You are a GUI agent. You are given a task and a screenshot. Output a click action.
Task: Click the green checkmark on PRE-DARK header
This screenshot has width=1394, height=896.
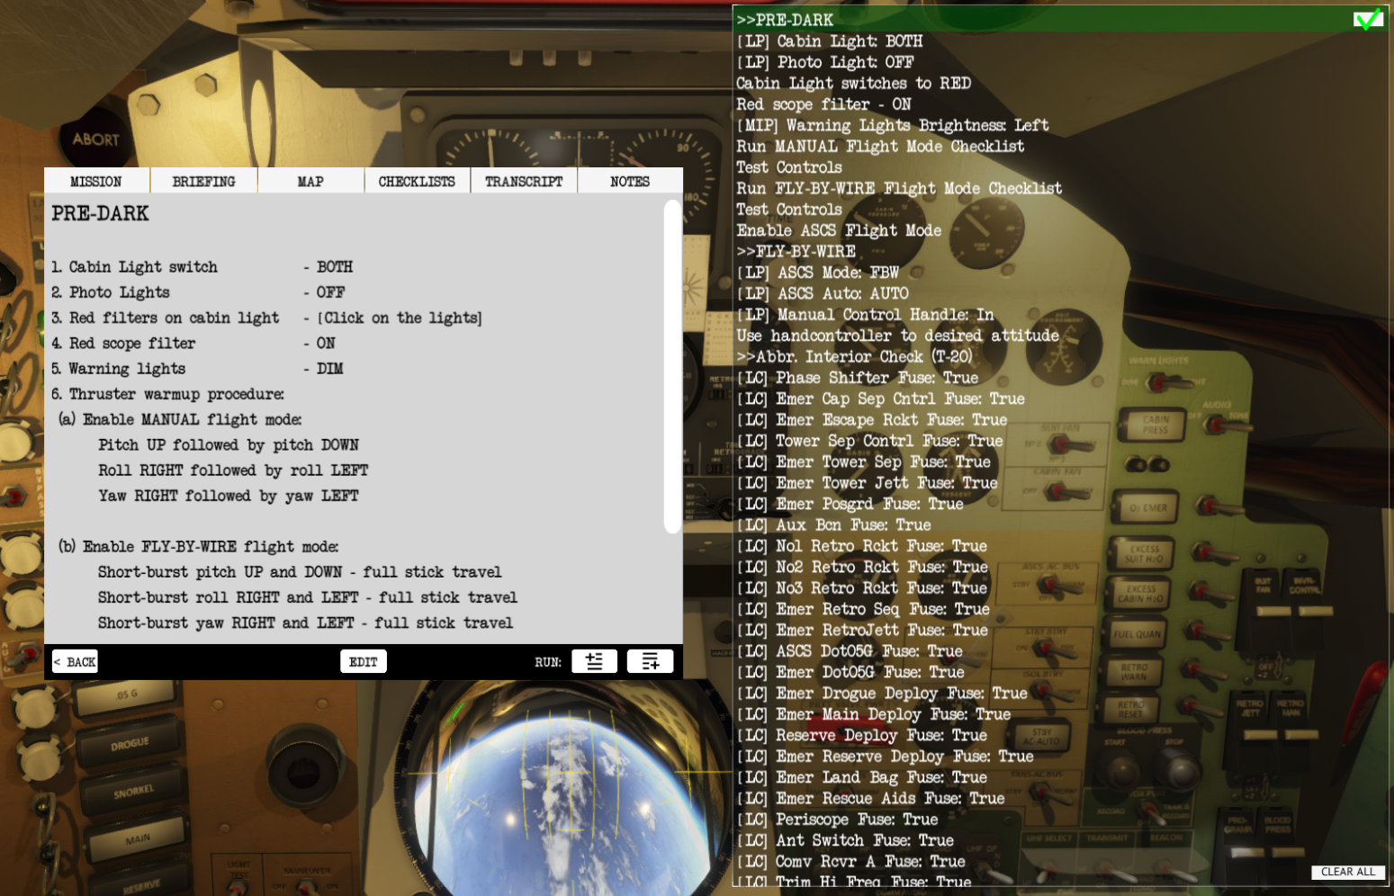(1368, 19)
